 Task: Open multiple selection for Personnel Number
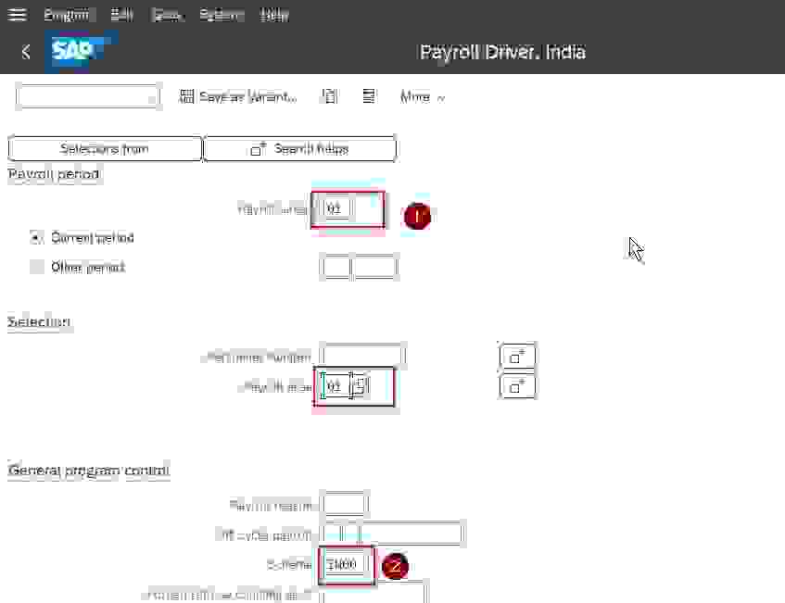[516, 356]
